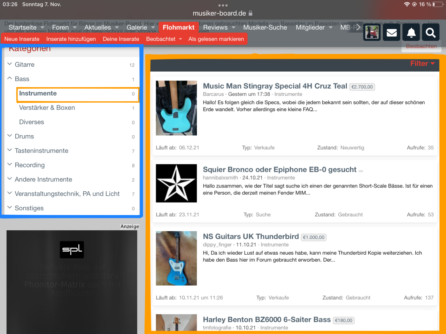
Task: Open the messages envelope icon
Action: click(392, 33)
